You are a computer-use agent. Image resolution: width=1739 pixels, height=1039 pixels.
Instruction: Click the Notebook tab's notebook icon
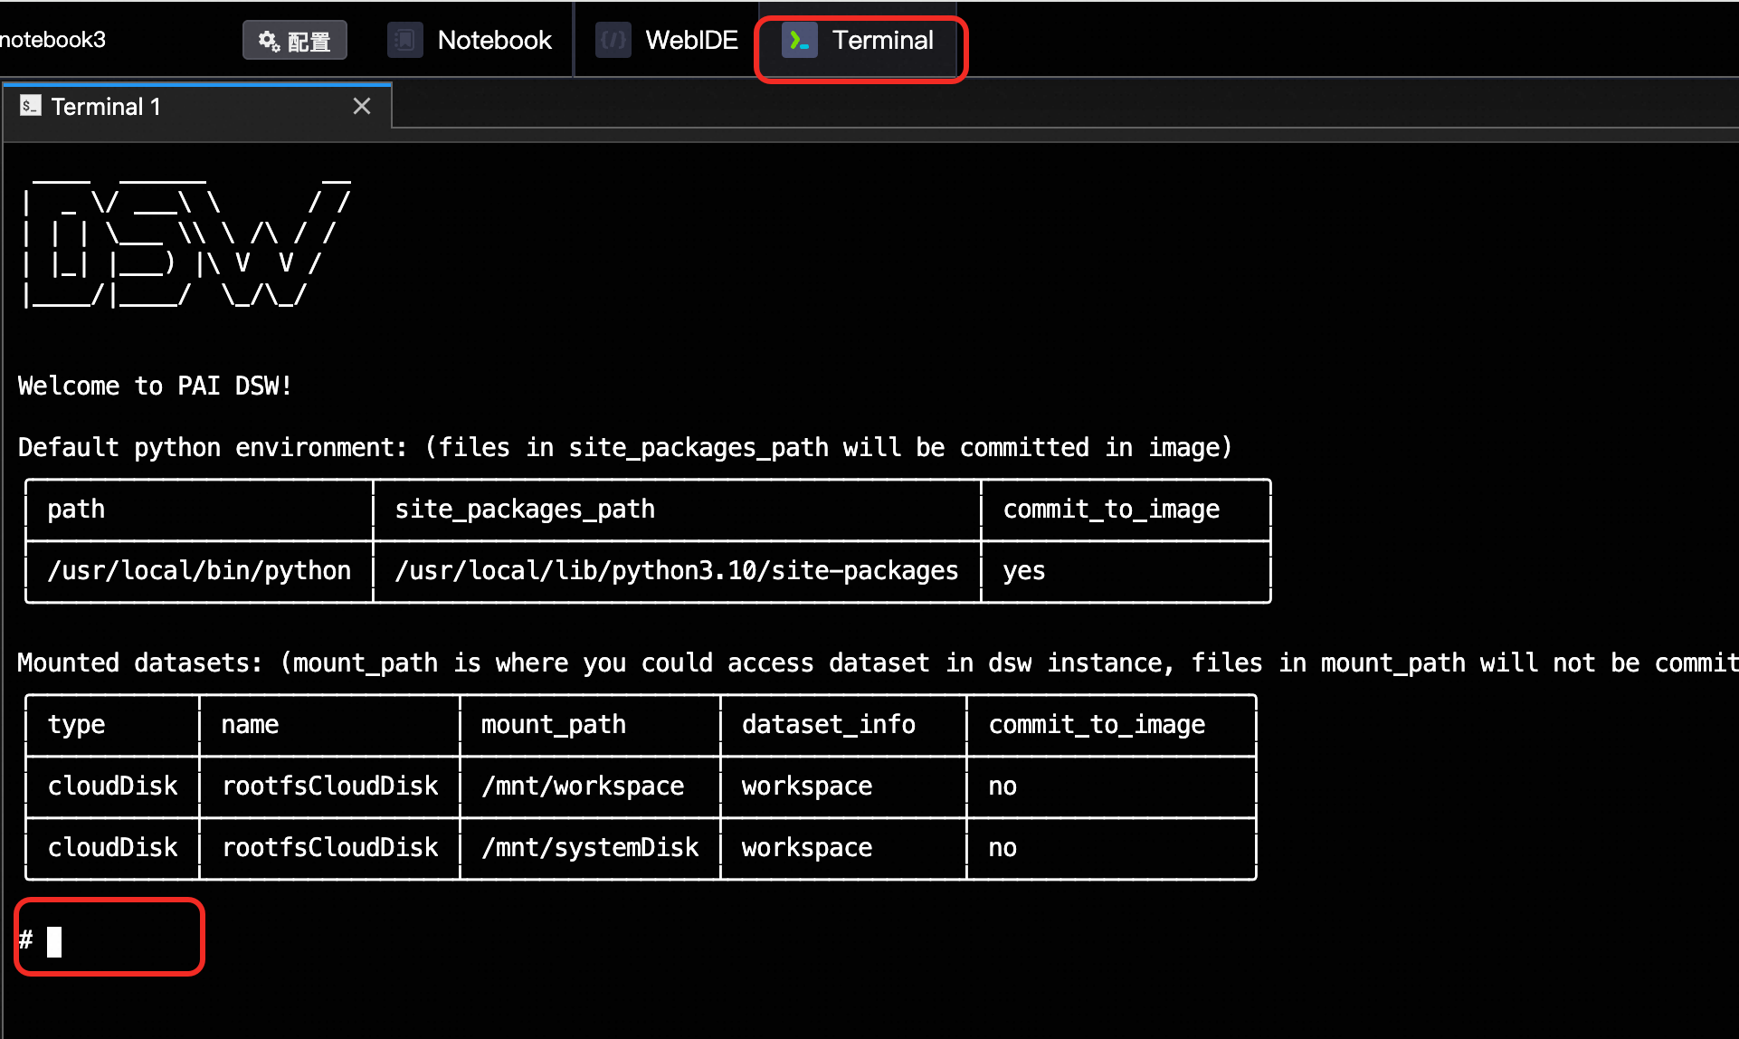tap(404, 40)
